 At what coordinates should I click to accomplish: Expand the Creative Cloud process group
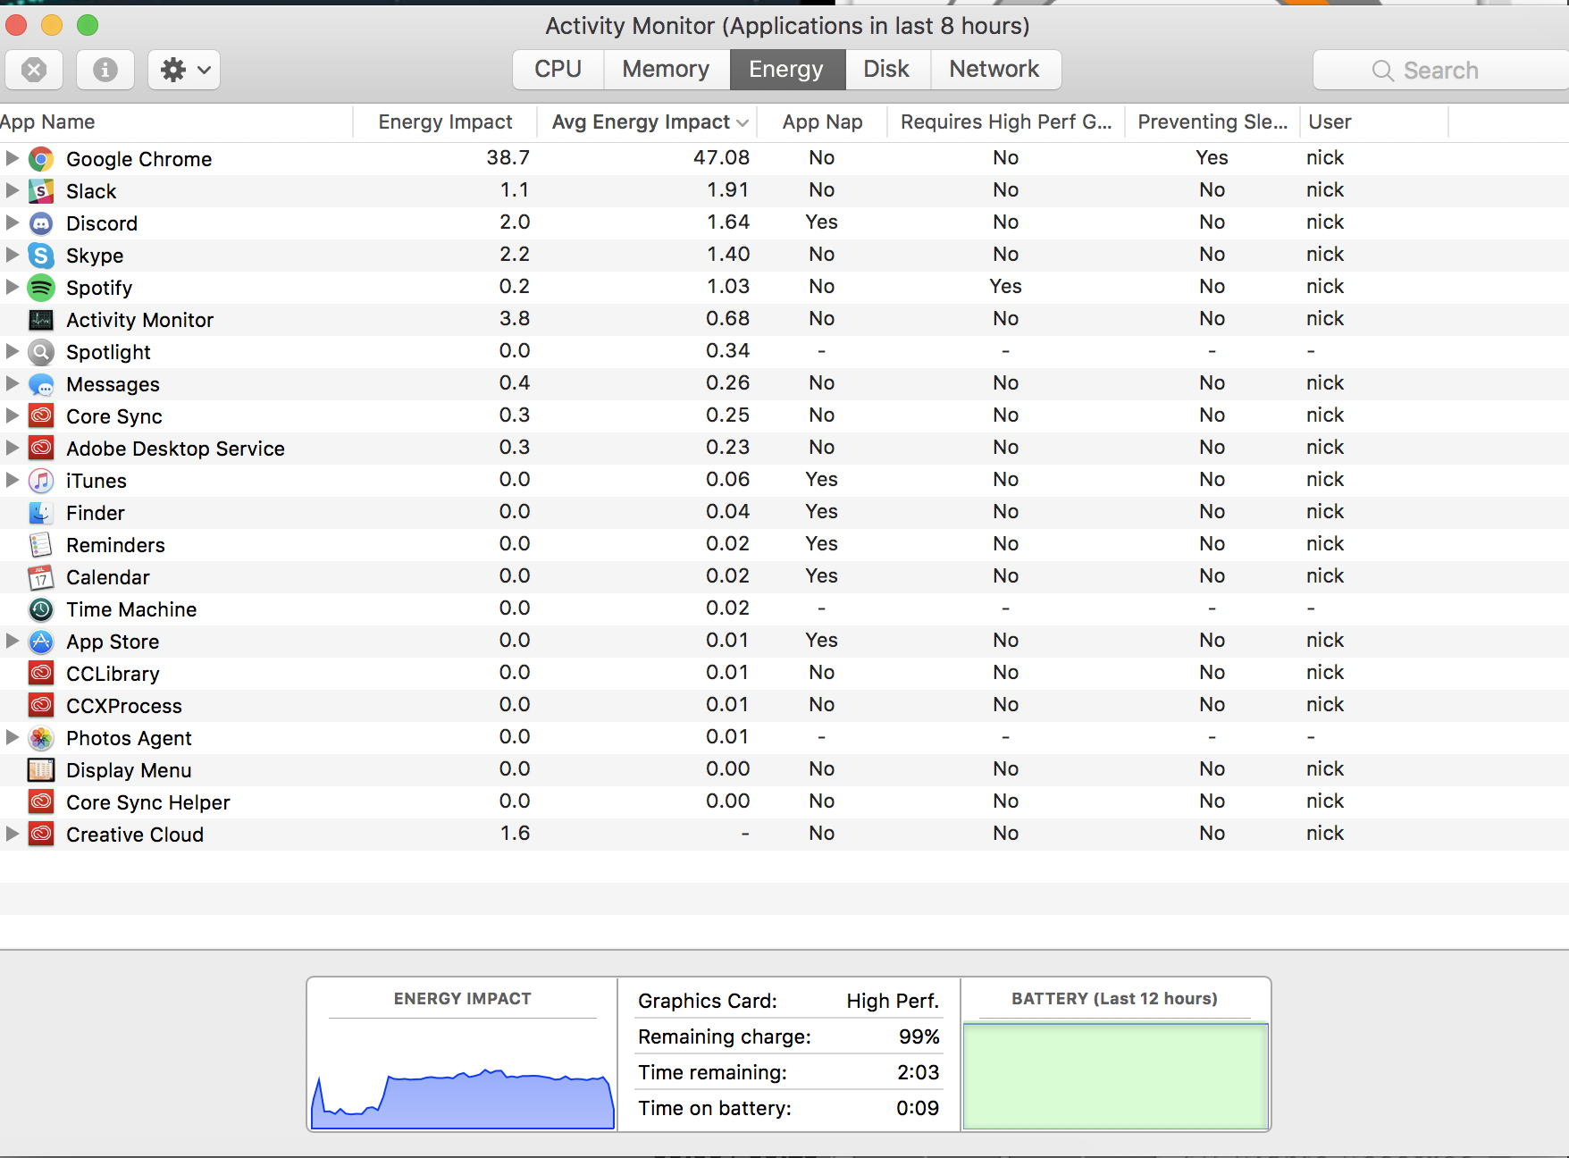pyautogui.click(x=12, y=834)
